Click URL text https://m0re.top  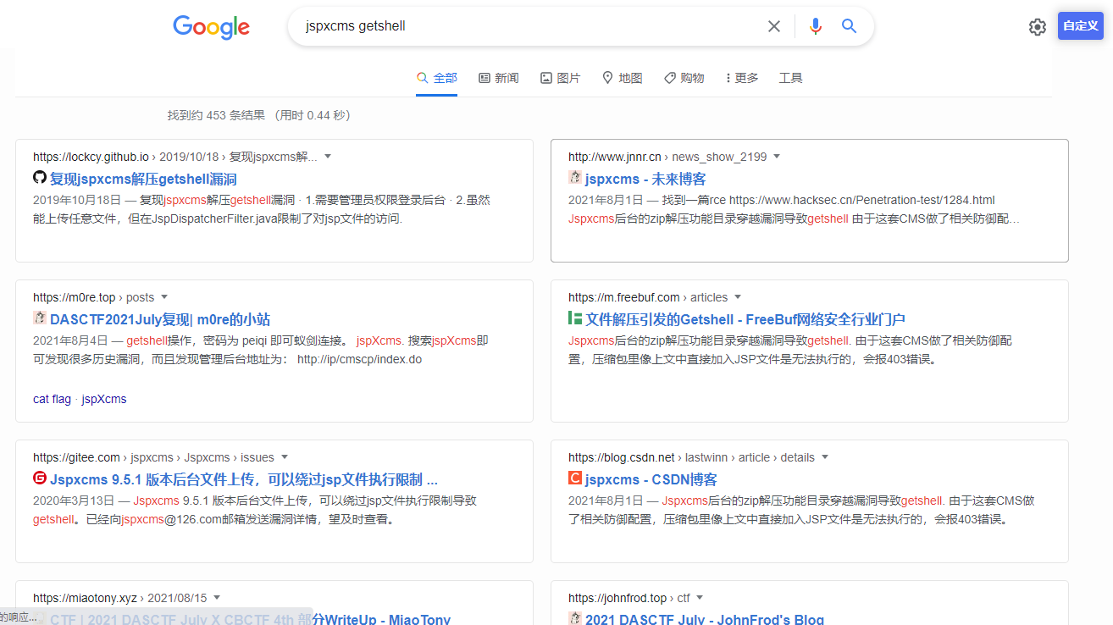74,297
